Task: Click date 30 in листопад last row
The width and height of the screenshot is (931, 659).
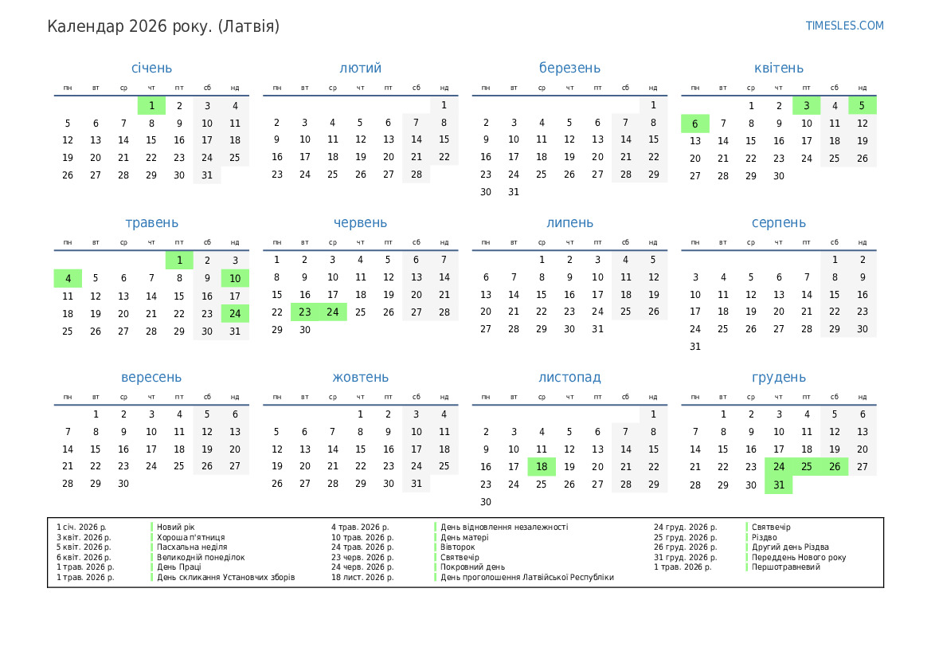Action: pos(486,502)
